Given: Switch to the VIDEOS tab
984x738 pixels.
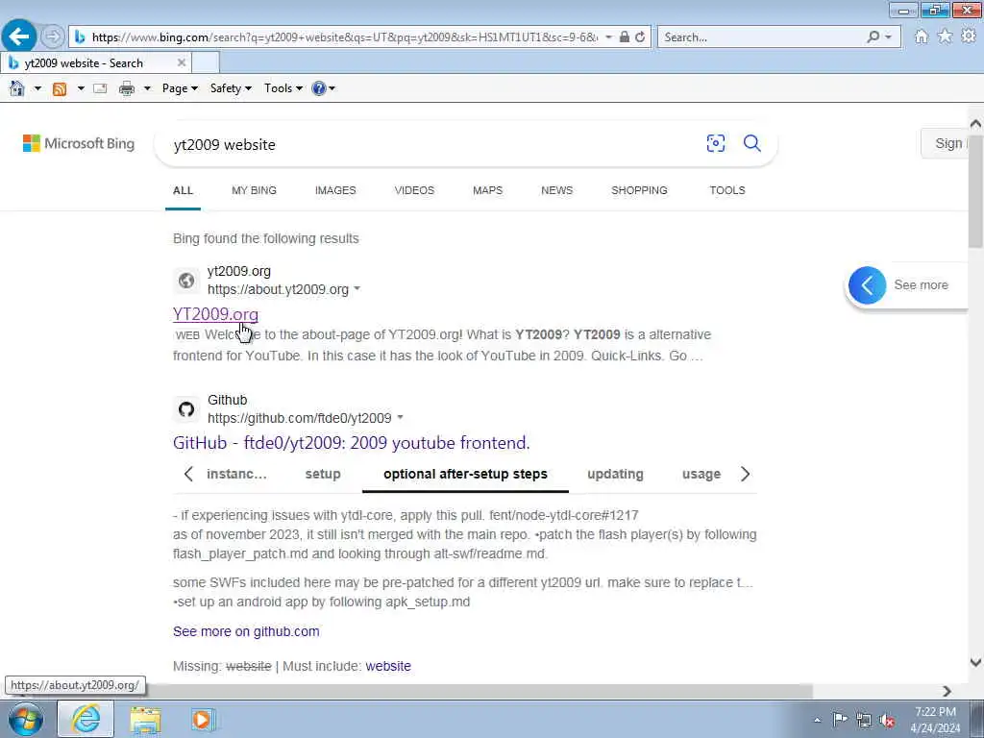Looking at the screenshot, I should tap(414, 190).
